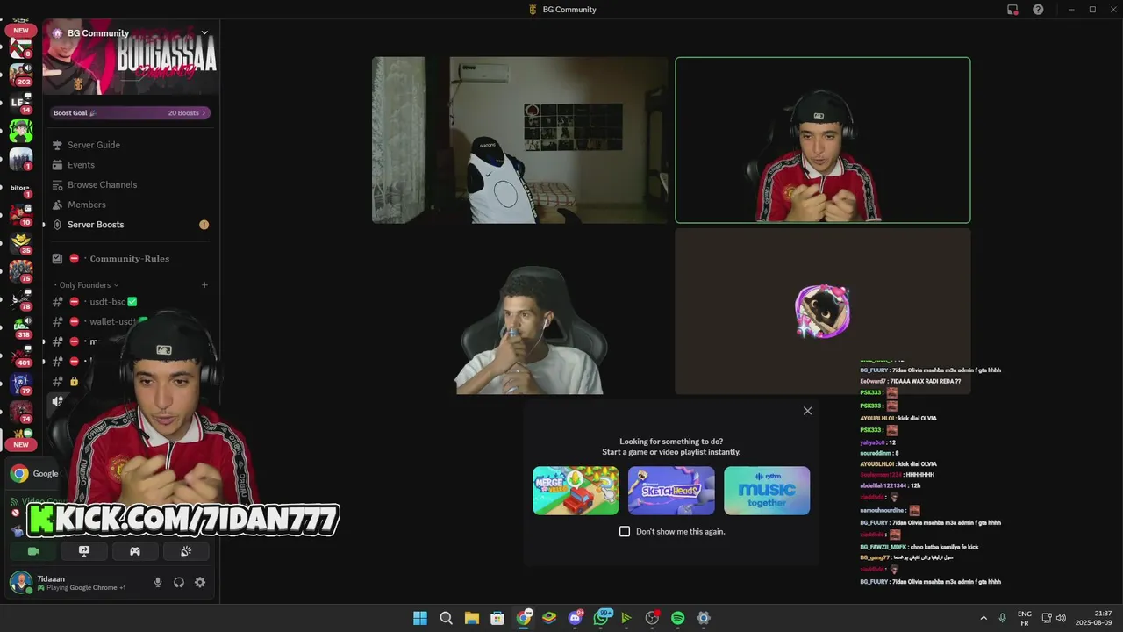Open server icon with 79 badge
The image size is (1123, 632).
pos(20,383)
